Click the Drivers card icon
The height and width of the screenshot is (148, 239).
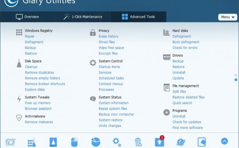[x=167, y=57]
